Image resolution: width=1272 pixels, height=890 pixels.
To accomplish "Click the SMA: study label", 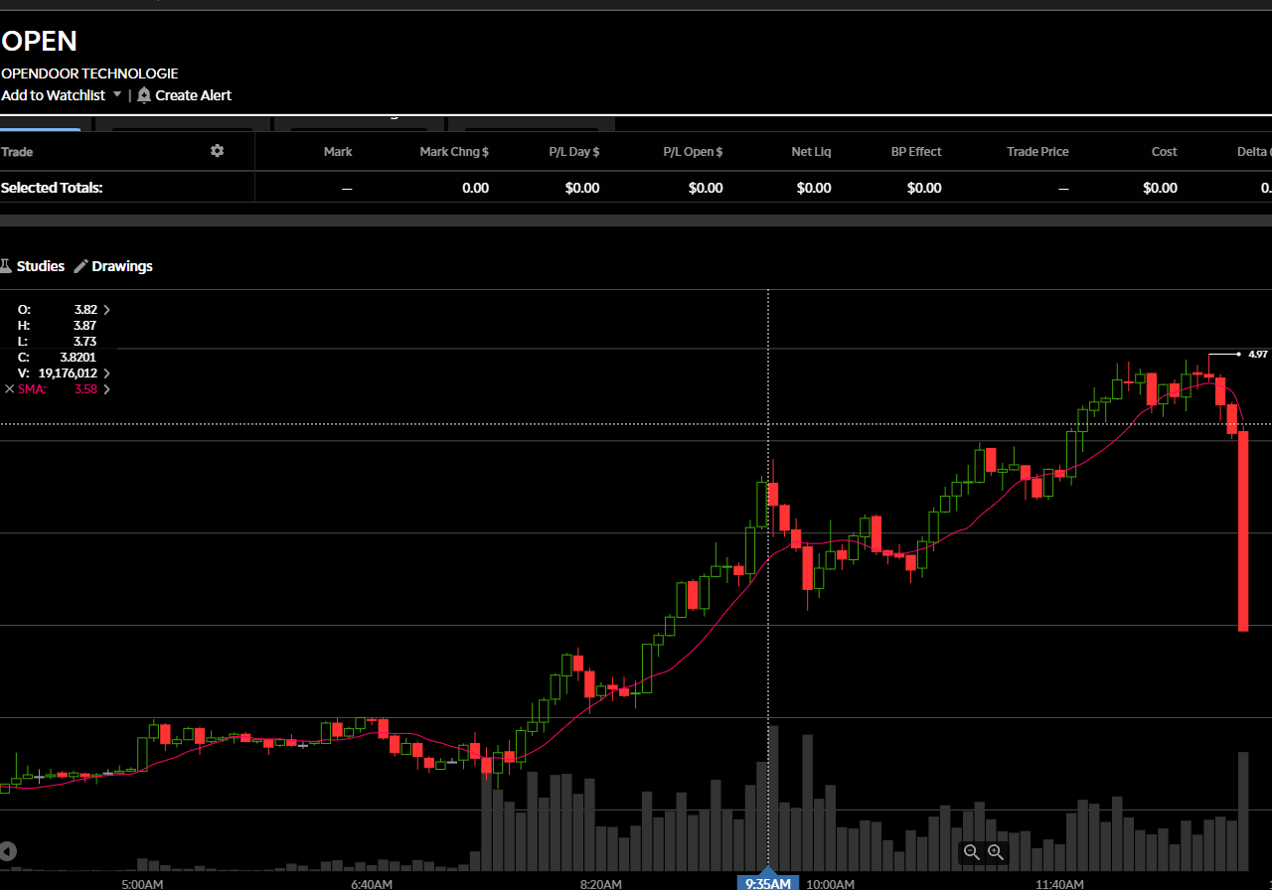I will click(x=32, y=389).
